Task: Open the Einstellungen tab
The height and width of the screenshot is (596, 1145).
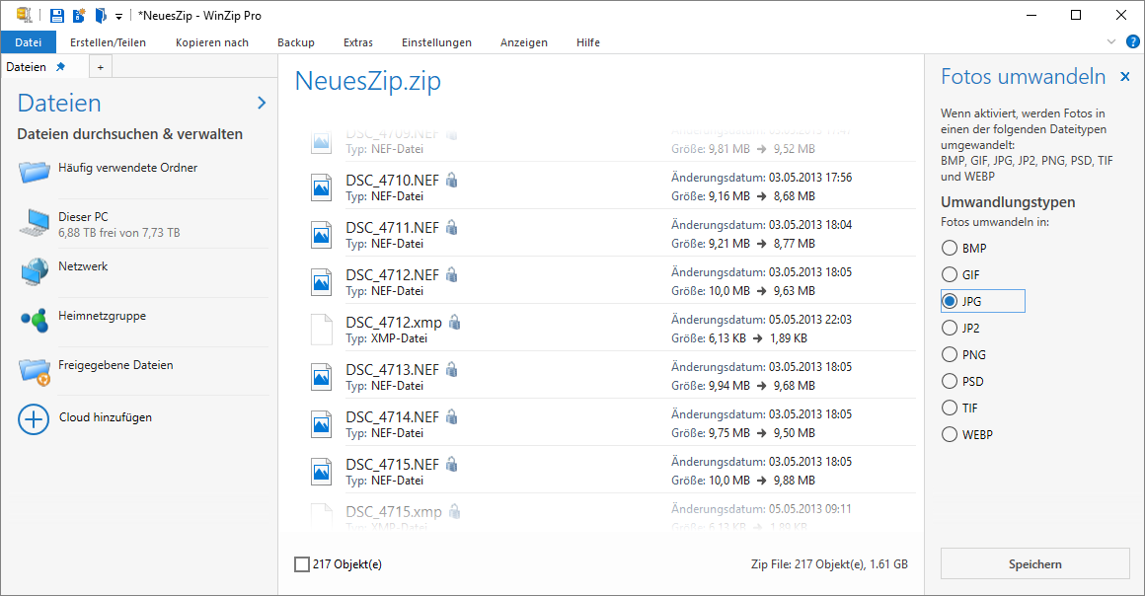Action: (436, 42)
